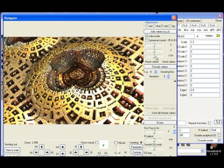Enable the Spherical coords checkbox

click(147, 40)
